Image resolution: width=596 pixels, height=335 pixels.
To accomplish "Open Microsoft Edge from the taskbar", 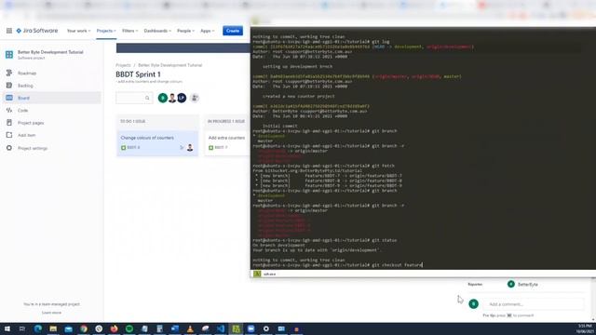I will click(x=38, y=328).
